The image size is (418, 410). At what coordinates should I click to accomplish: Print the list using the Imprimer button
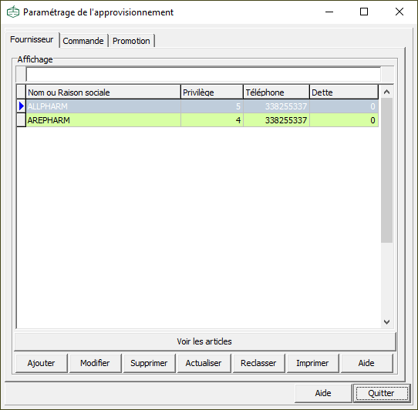pyautogui.click(x=312, y=363)
